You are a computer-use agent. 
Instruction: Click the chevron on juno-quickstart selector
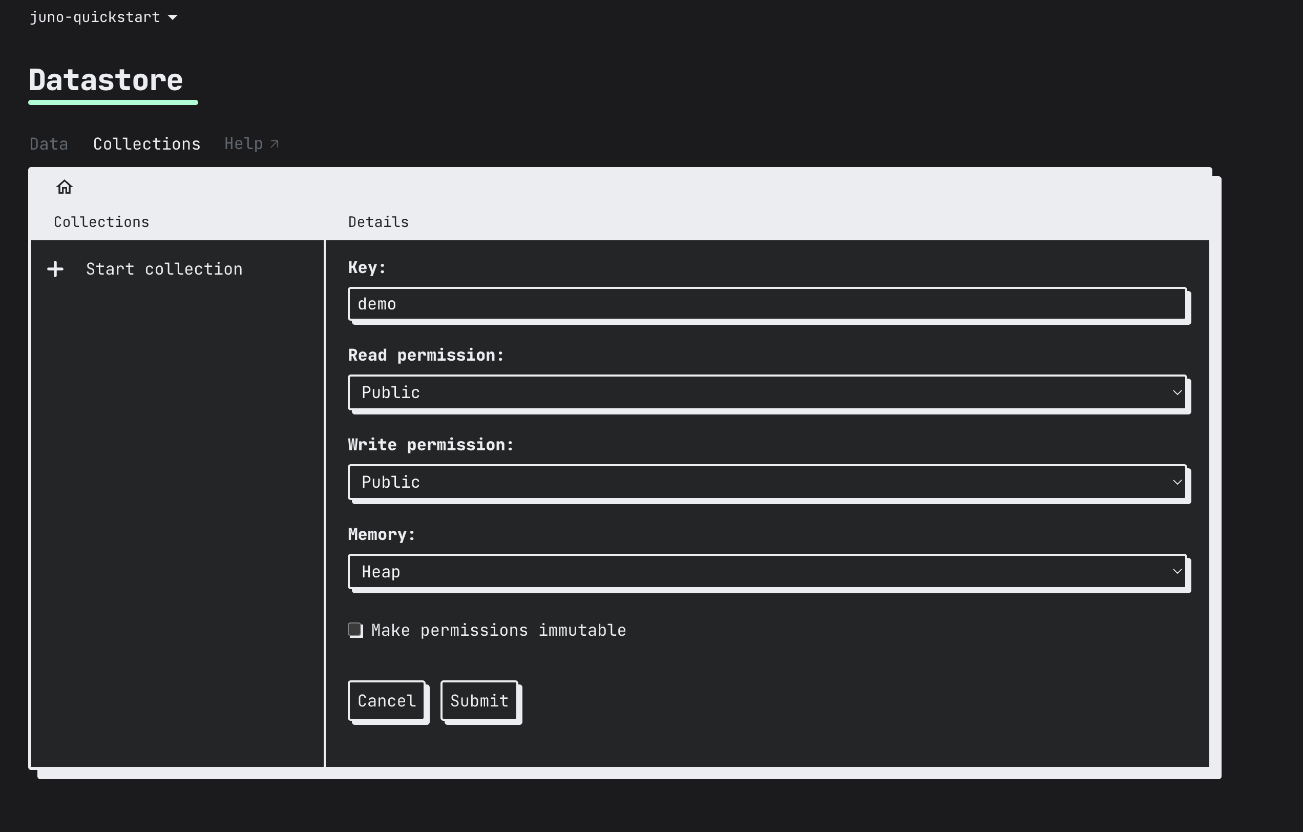(174, 16)
